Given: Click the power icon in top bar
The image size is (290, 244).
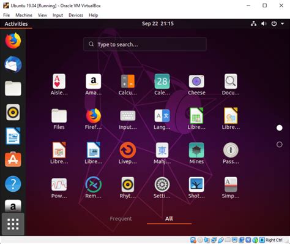Looking at the screenshot, I should 274,24.
